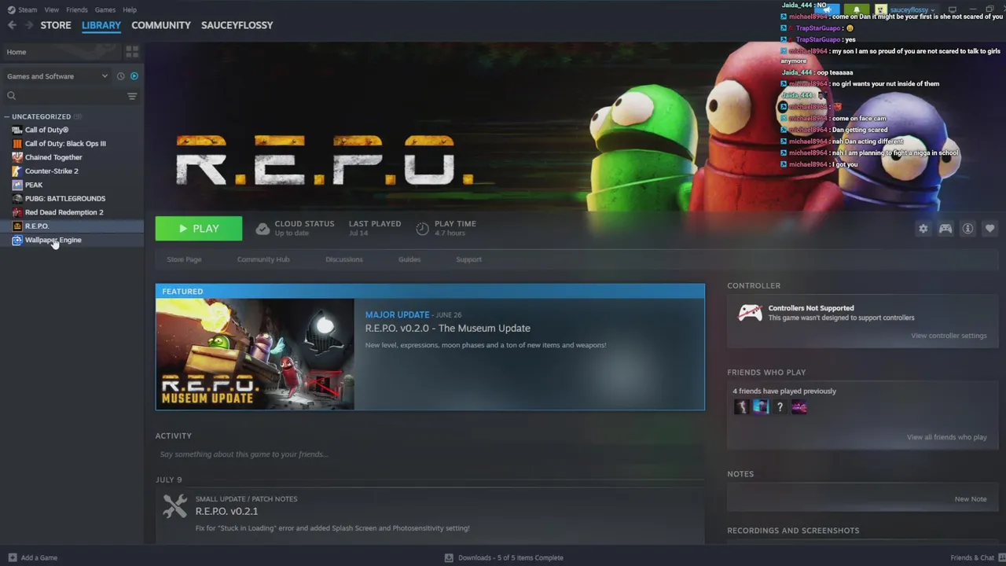The height and width of the screenshot is (566, 1006).
Task: Click the fourth friend avatar
Action: point(799,406)
